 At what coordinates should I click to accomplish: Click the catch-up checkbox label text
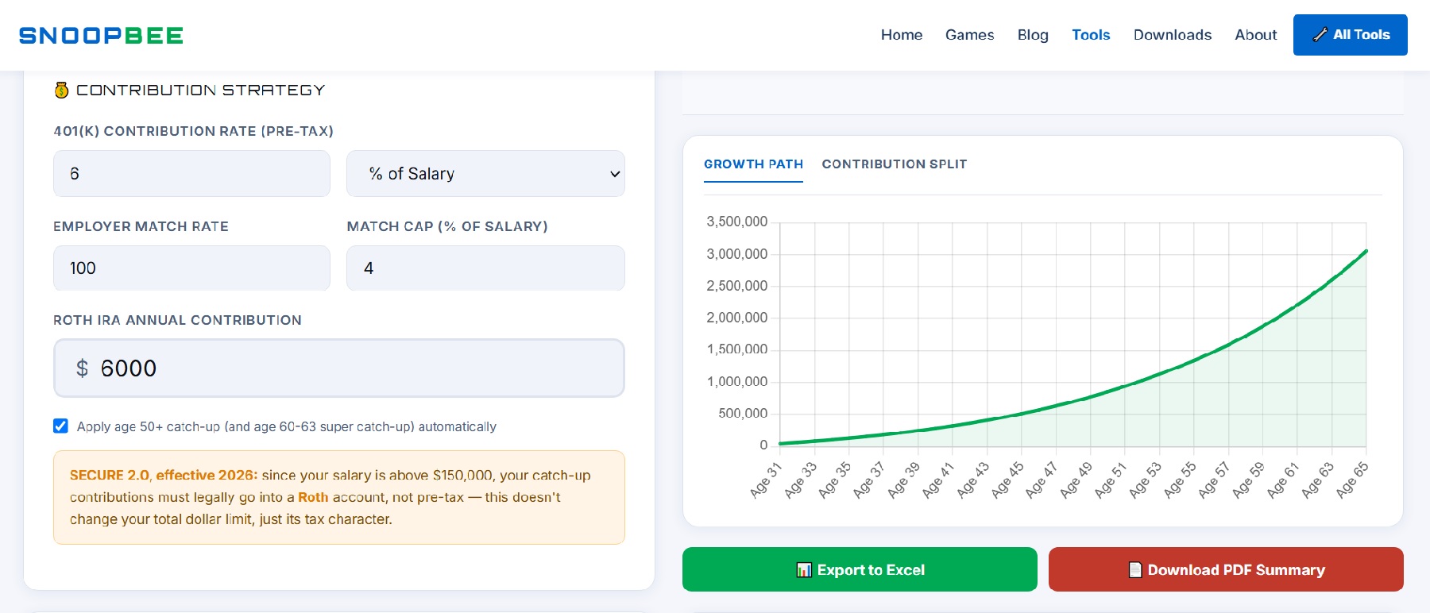click(287, 426)
